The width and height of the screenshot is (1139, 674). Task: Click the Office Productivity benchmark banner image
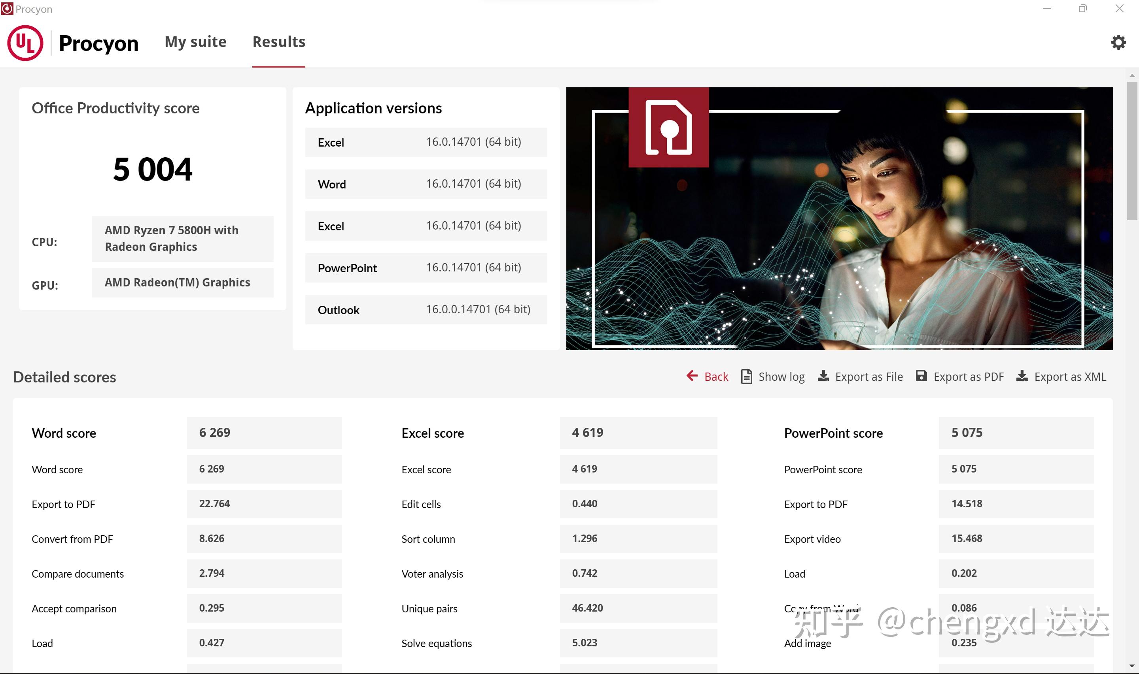(839, 218)
